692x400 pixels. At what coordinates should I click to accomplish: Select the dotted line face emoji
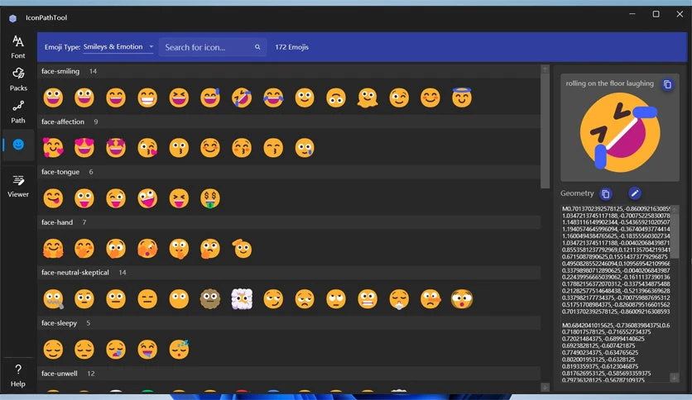(210, 298)
